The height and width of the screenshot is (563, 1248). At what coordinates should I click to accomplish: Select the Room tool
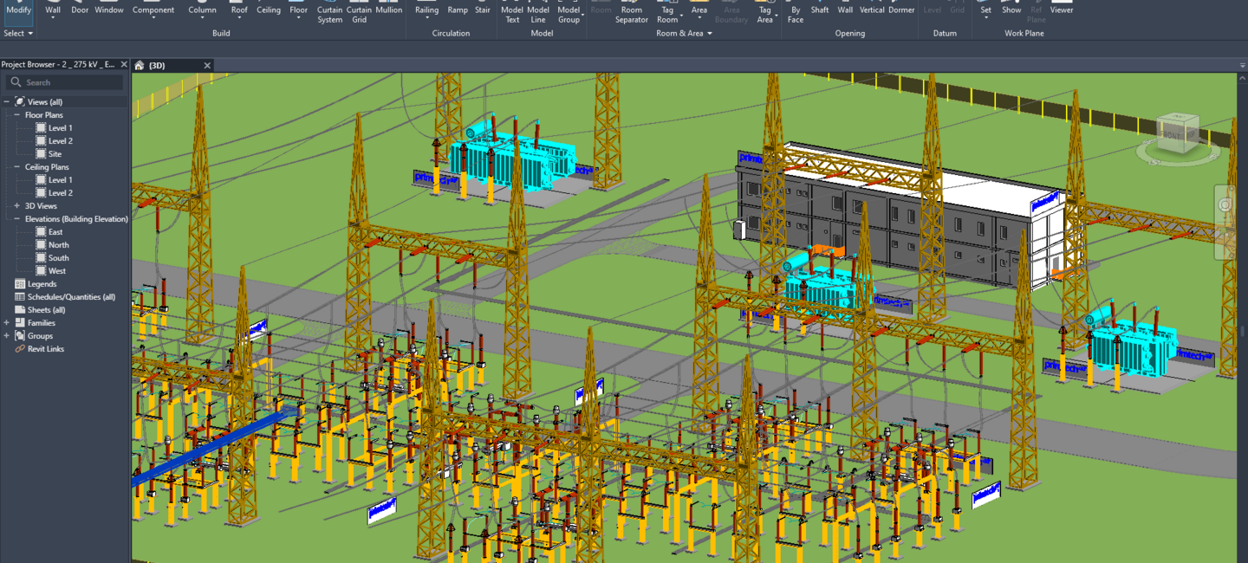pyautogui.click(x=601, y=10)
